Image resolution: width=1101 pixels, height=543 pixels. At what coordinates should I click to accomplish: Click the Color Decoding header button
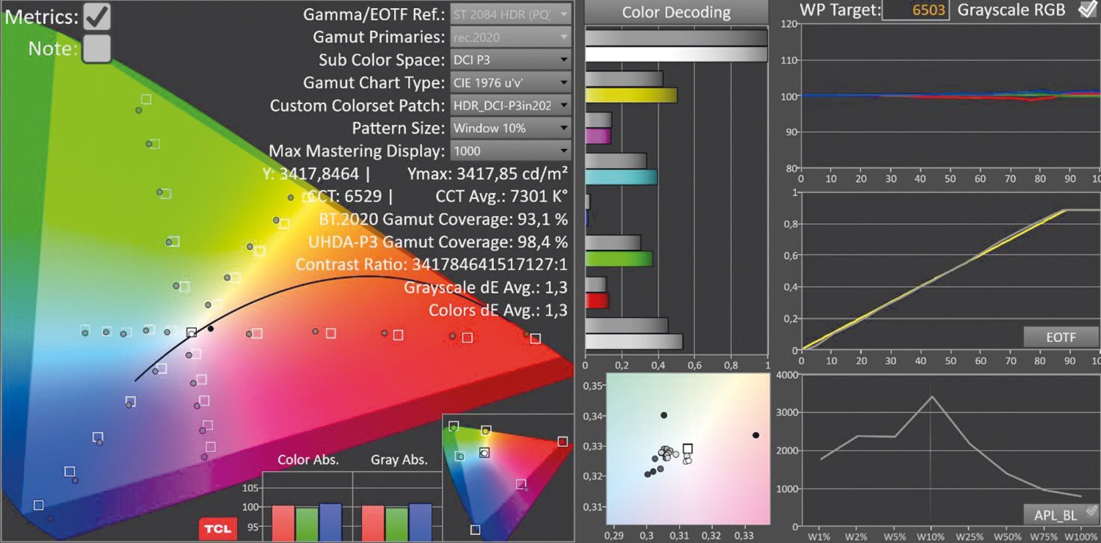pyautogui.click(x=676, y=12)
